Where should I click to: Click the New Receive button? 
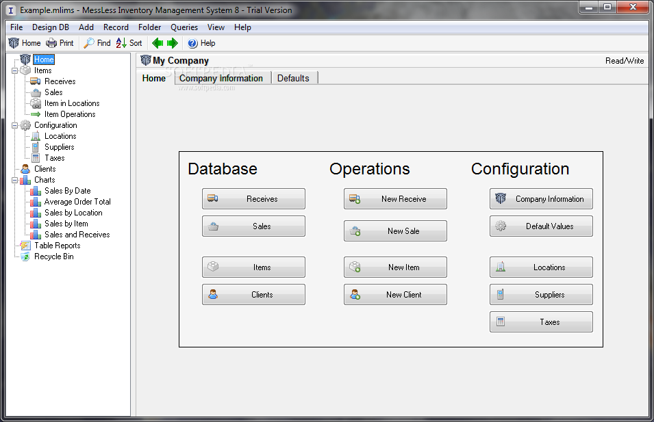(x=395, y=199)
